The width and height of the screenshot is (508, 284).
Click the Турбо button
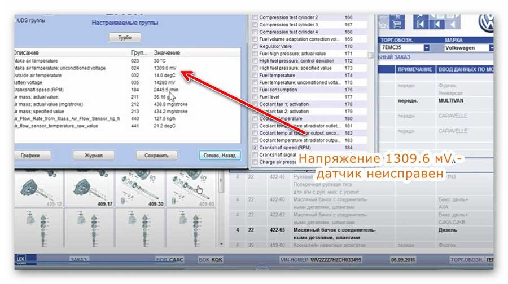[x=125, y=38]
